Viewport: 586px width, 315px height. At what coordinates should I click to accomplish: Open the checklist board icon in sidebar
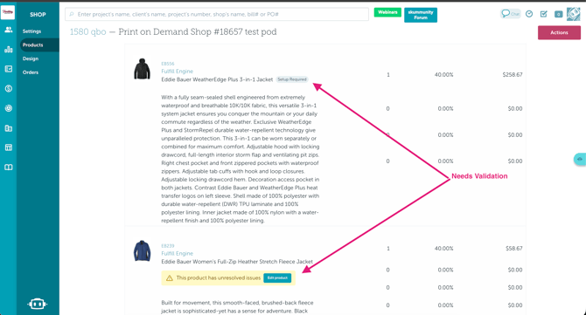click(8, 69)
